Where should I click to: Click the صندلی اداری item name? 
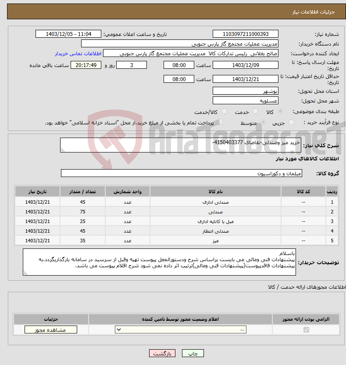pos(215,202)
